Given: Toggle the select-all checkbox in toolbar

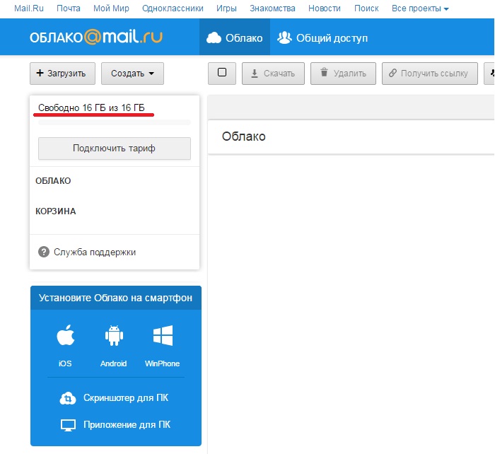Looking at the screenshot, I should (222, 72).
